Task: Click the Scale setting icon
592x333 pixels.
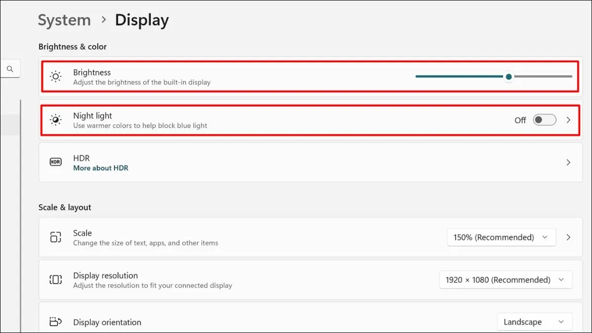Action: [x=55, y=237]
